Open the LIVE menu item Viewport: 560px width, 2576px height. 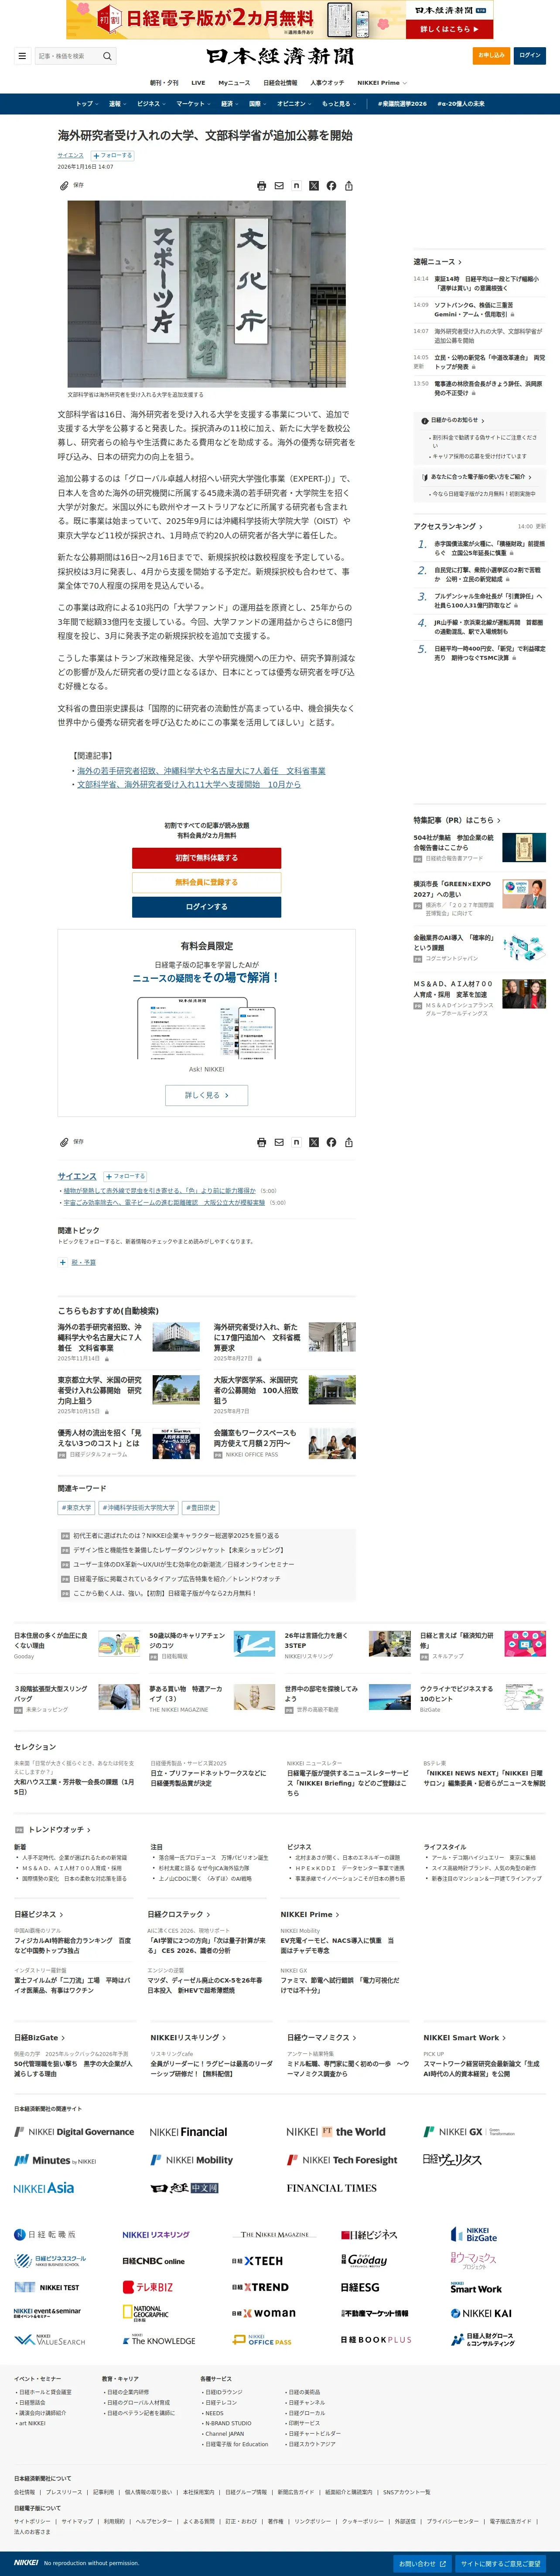pyautogui.click(x=198, y=83)
